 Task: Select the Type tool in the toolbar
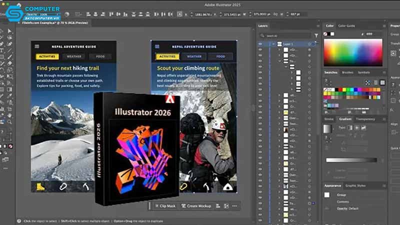(2, 51)
